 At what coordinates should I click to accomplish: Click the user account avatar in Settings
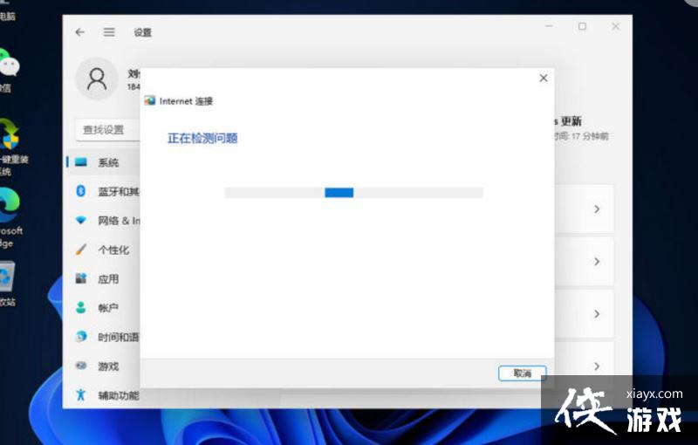pos(97,79)
